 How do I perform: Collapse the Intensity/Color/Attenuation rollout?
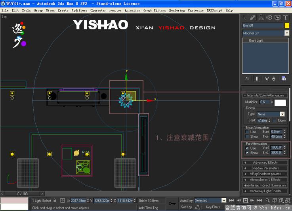[265, 96]
